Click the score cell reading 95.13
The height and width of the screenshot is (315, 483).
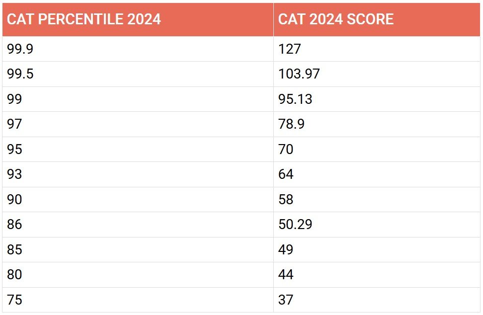coord(295,99)
